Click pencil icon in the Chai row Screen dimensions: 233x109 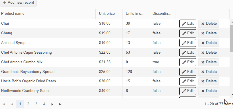click(x=184, y=24)
